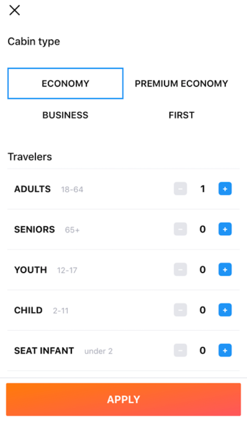The image size is (247, 421).
Task: Increase the Child count
Action: coord(225,310)
